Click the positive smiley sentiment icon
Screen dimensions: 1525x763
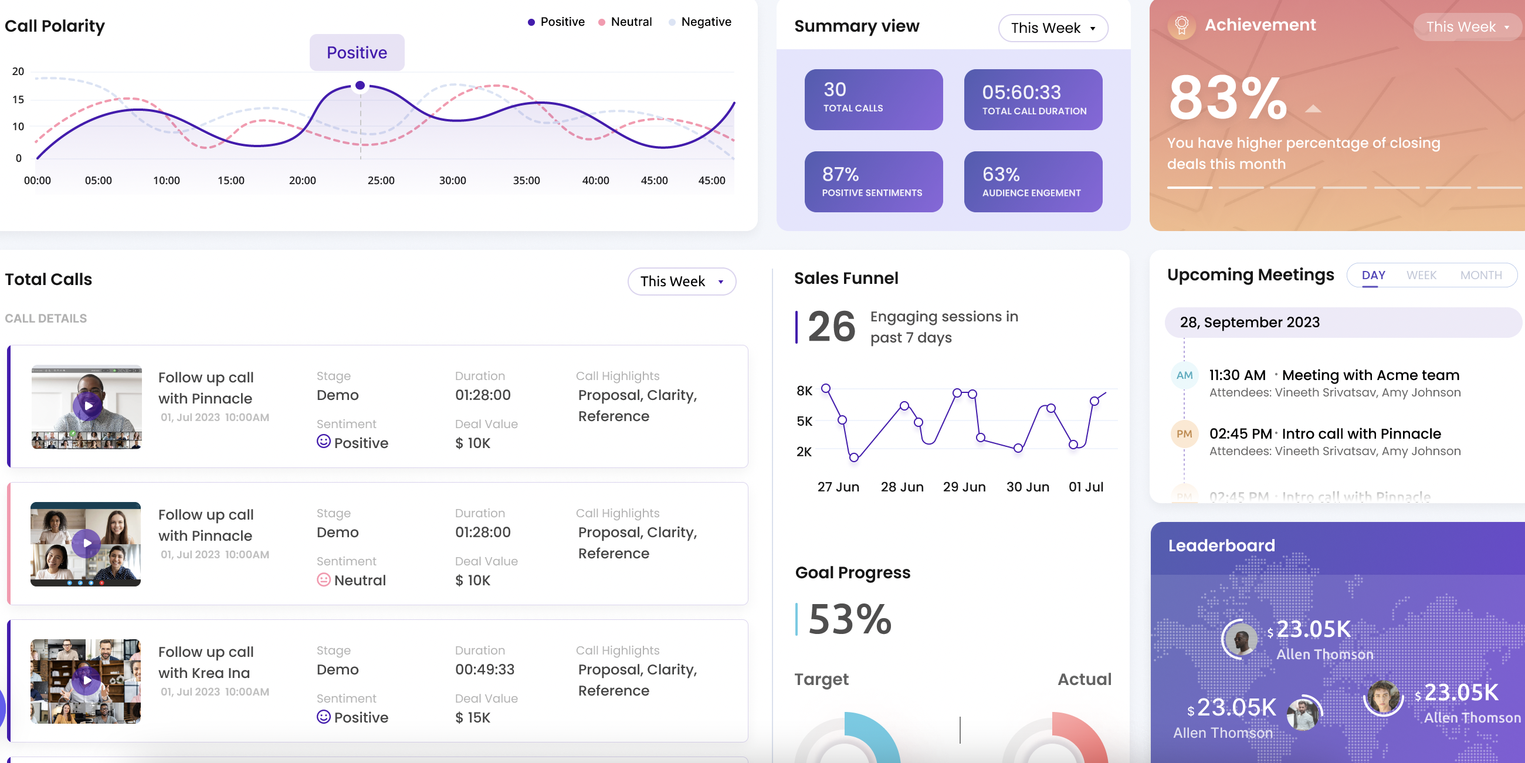pos(323,442)
